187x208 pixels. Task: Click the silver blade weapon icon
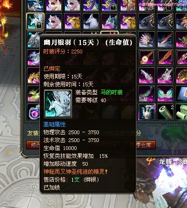click(x=147, y=76)
